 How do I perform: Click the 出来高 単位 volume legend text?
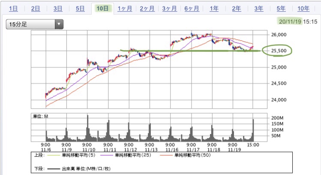(86, 169)
